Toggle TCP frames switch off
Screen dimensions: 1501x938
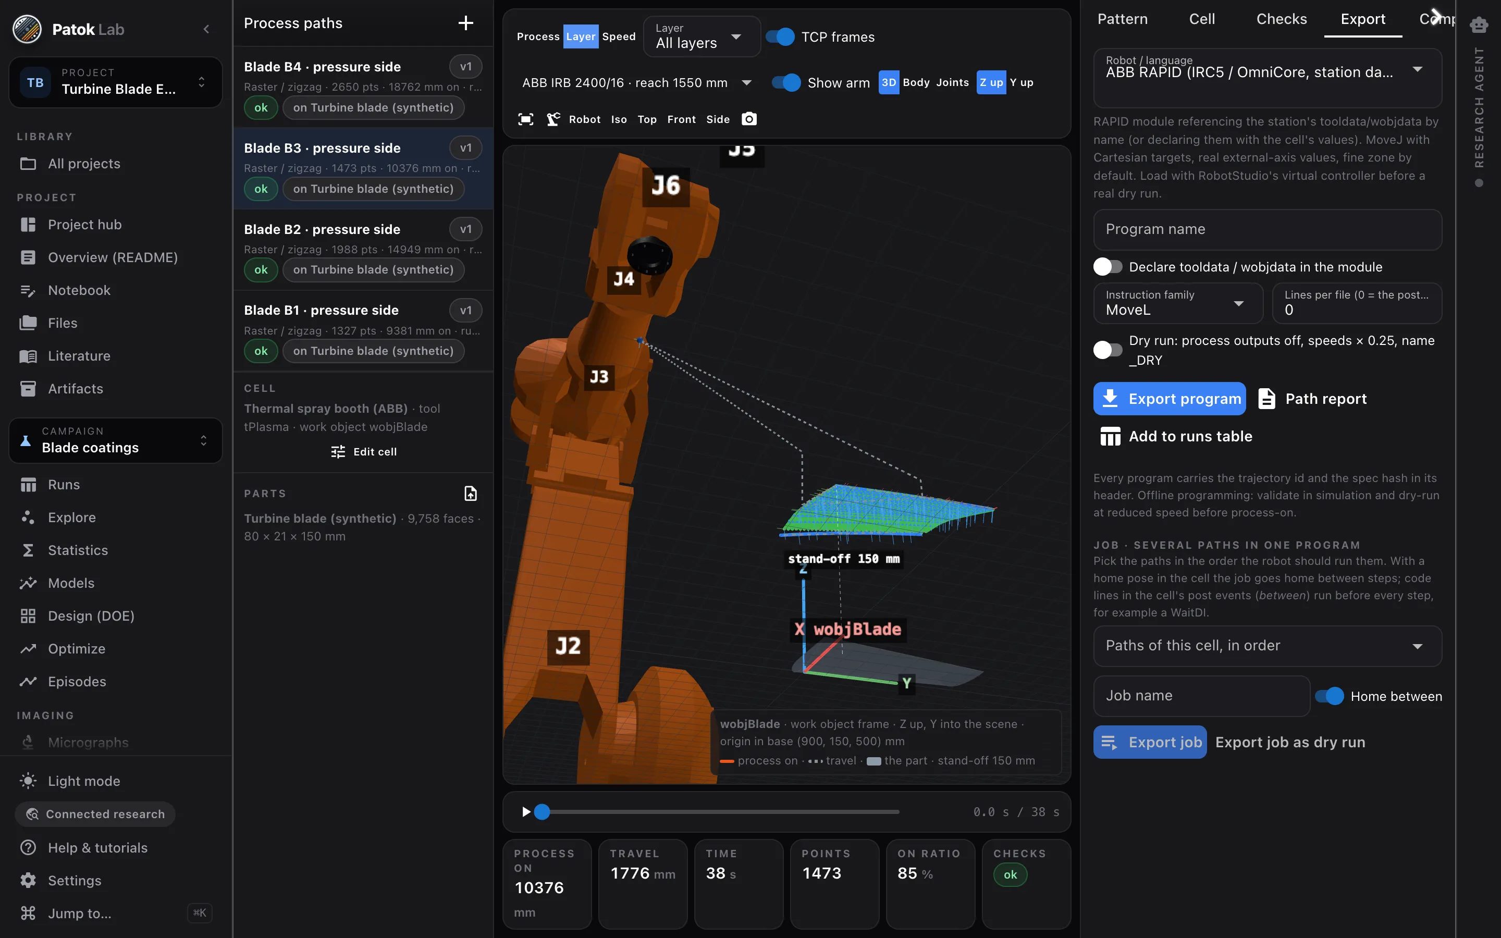pyautogui.click(x=780, y=37)
